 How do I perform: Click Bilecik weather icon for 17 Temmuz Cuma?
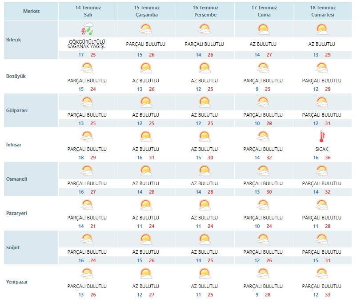tap(264, 29)
